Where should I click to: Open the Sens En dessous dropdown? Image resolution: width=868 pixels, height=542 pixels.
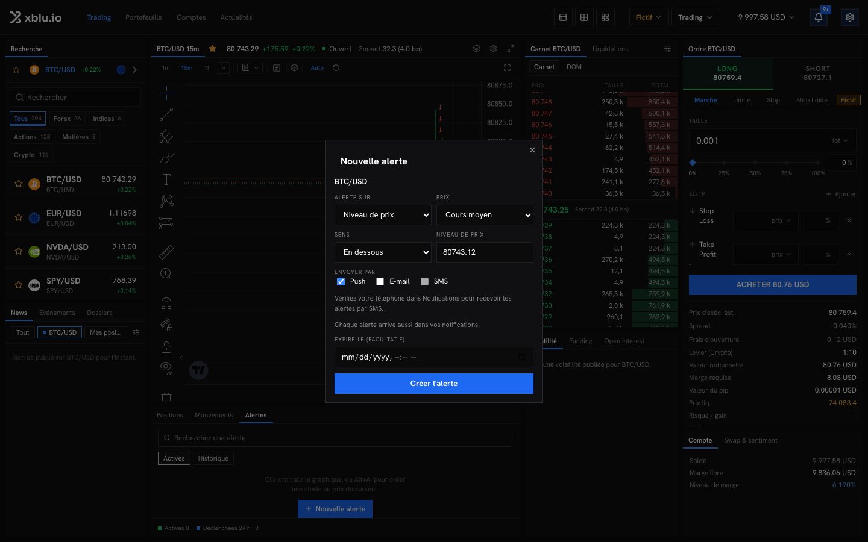click(383, 252)
